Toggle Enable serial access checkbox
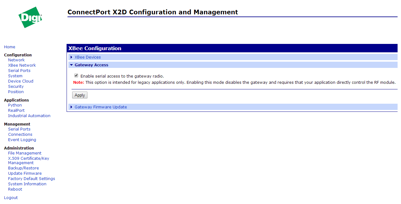 click(76, 76)
